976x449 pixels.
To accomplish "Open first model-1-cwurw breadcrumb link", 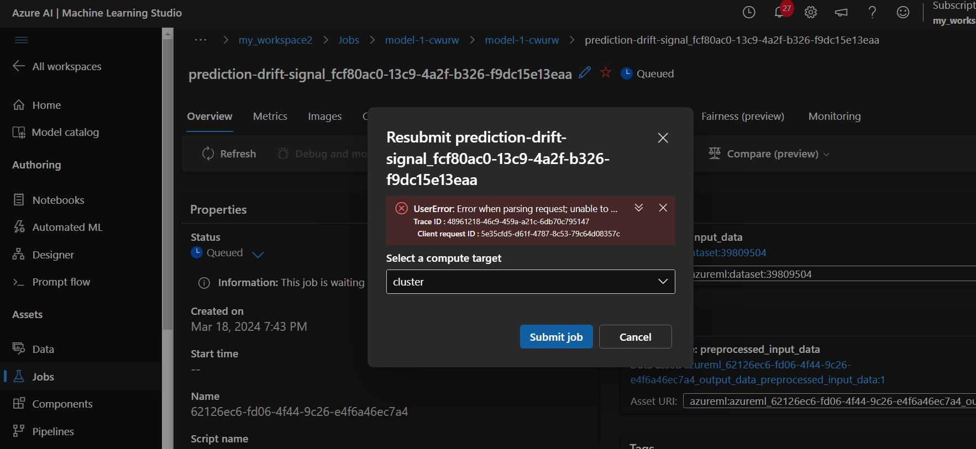I will 422,40.
